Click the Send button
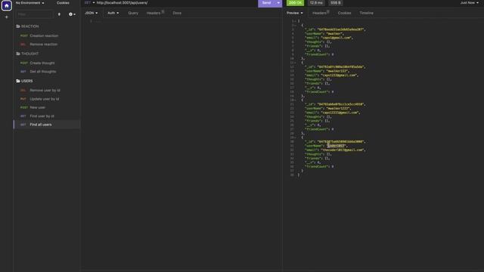Screen dimensions: 484x272 266,3
